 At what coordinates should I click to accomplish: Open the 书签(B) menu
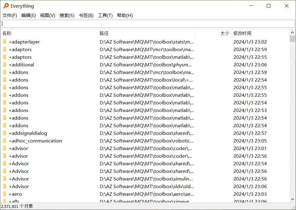click(x=86, y=16)
